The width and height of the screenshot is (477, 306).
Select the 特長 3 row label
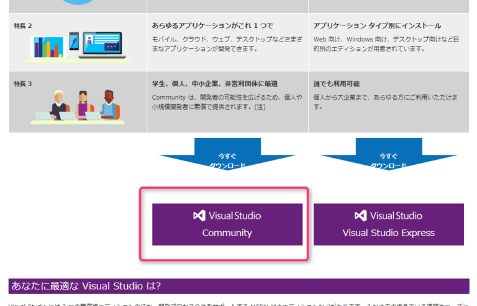pyautogui.click(x=23, y=84)
